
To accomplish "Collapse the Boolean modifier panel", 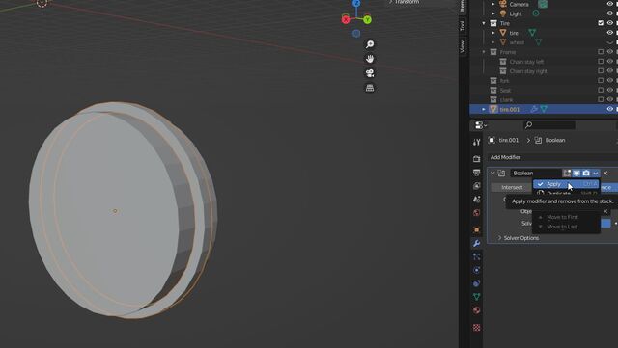I will [x=492, y=174].
